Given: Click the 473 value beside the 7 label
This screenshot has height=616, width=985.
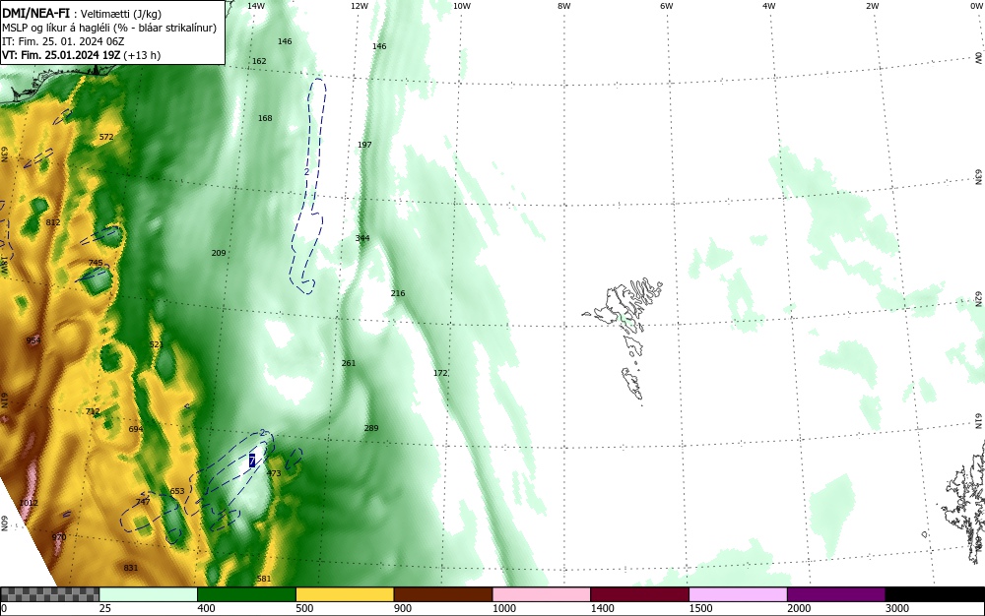Looking at the screenshot, I should (274, 473).
